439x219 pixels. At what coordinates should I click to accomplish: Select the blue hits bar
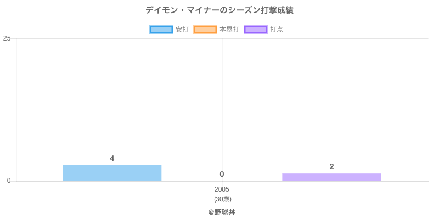click(112, 173)
